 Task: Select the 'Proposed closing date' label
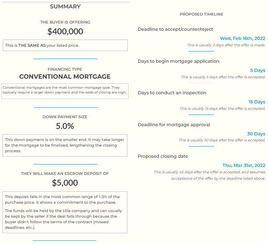pyautogui.click(x=163, y=156)
